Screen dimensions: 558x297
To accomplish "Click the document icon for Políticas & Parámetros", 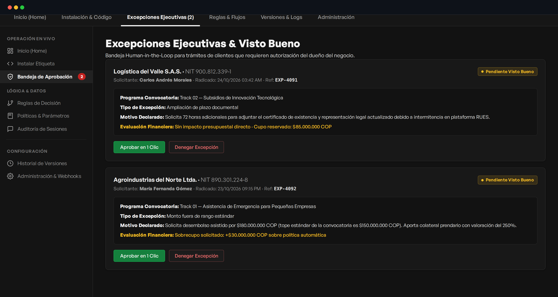I will [10, 116].
